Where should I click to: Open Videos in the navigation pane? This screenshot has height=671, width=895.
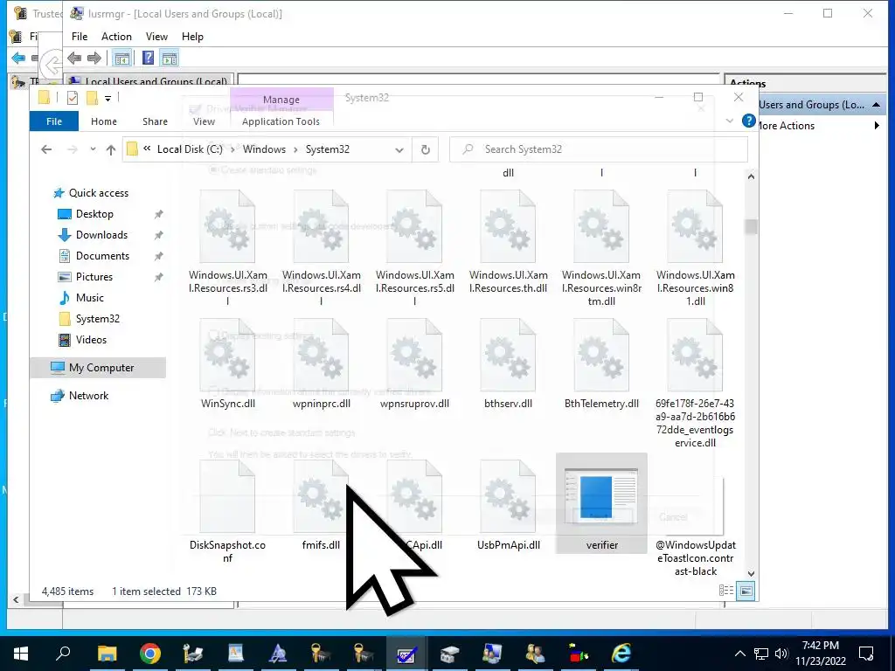coord(91,340)
